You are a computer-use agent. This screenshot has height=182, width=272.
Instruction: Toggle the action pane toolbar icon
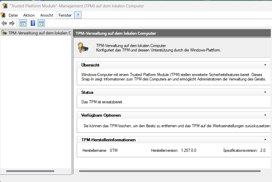click(x=41, y=23)
